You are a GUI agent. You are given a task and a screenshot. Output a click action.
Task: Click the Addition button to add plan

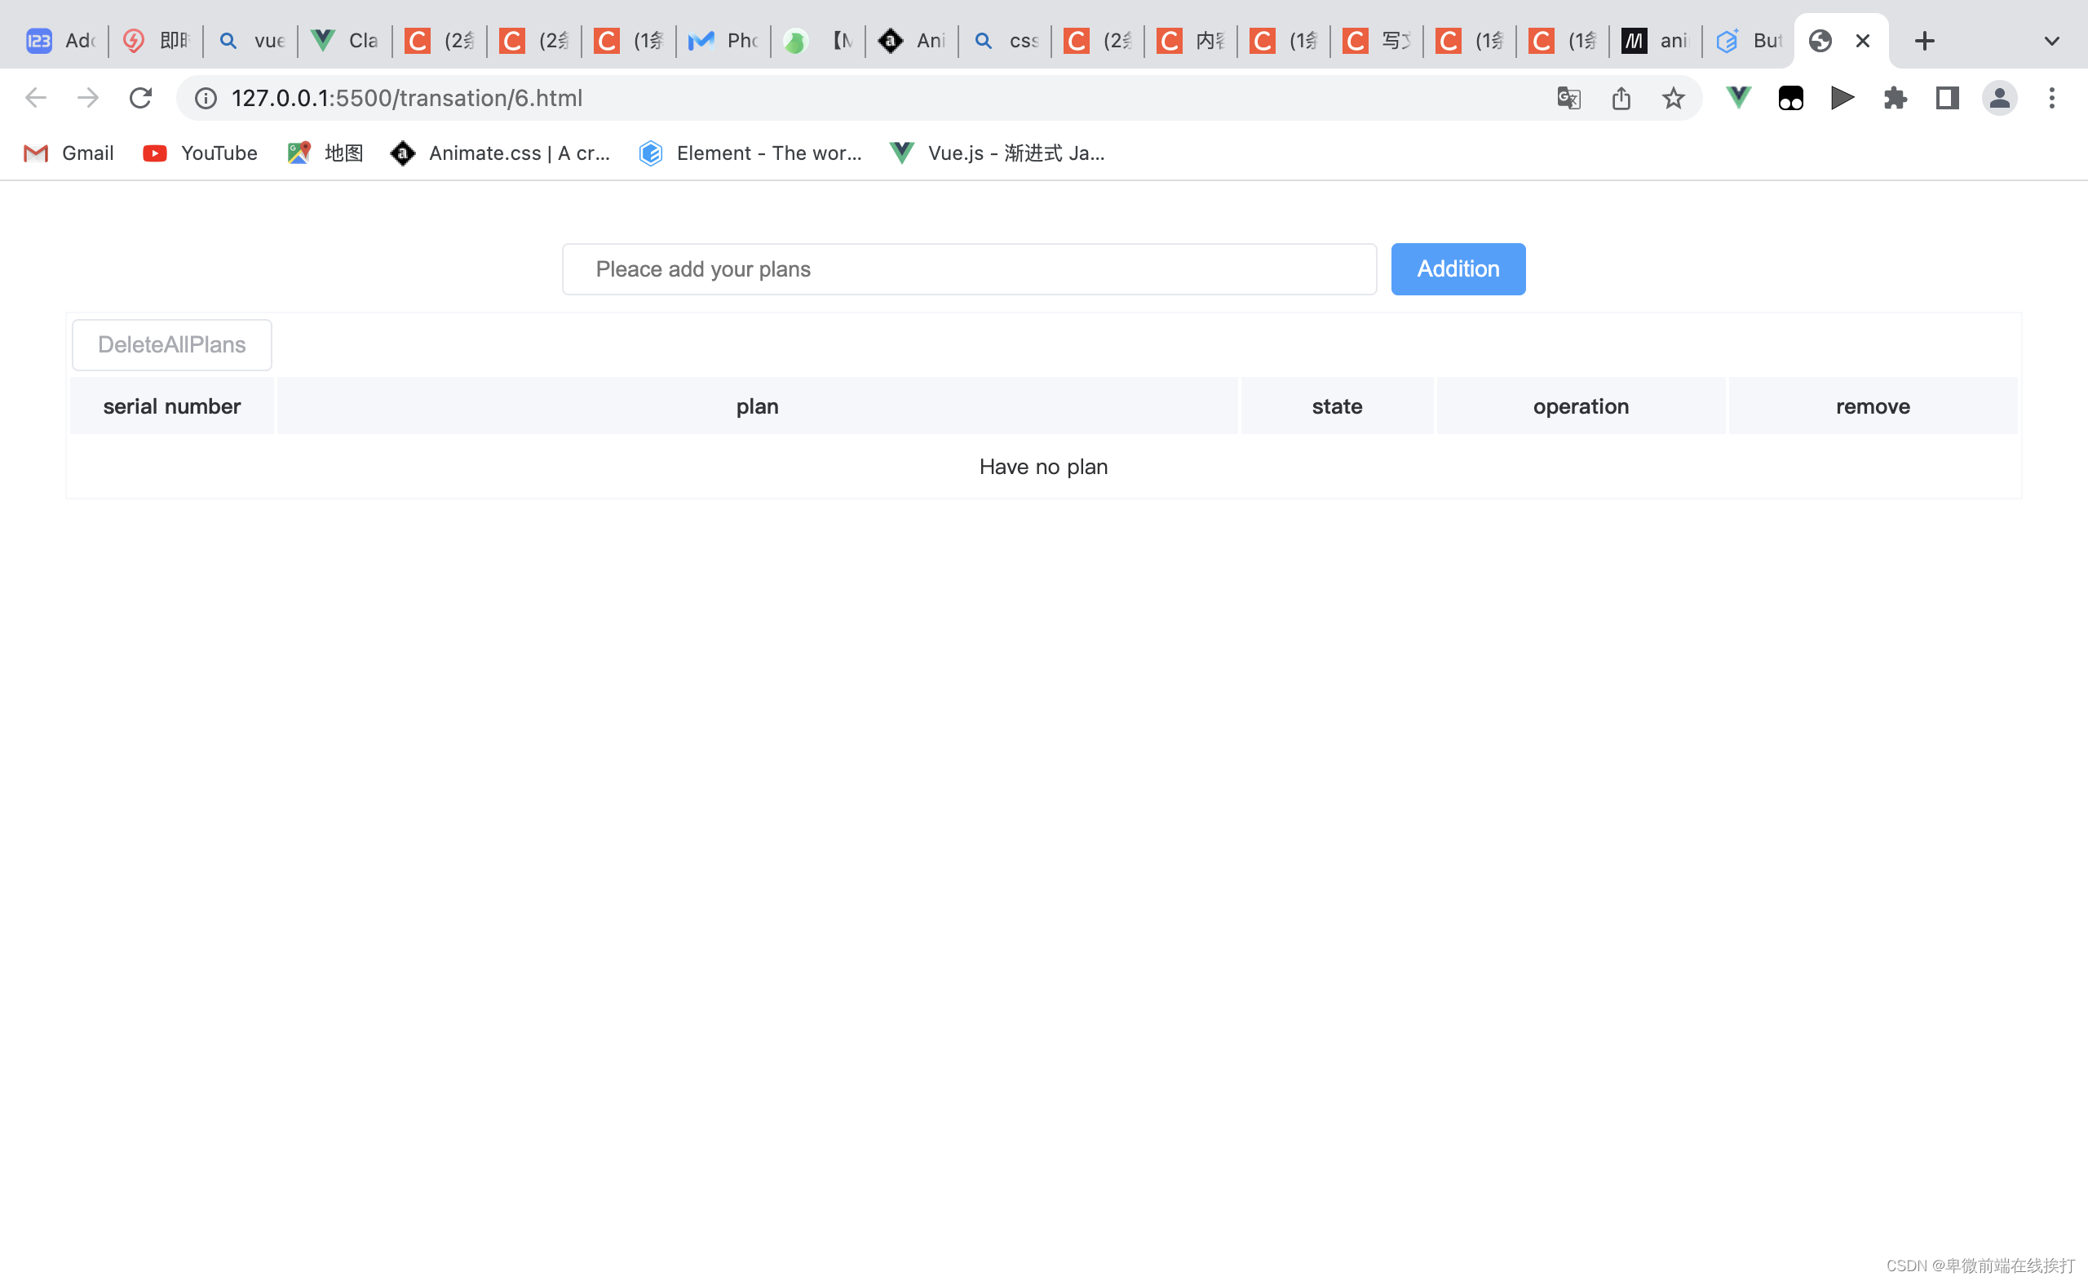(1458, 268)
